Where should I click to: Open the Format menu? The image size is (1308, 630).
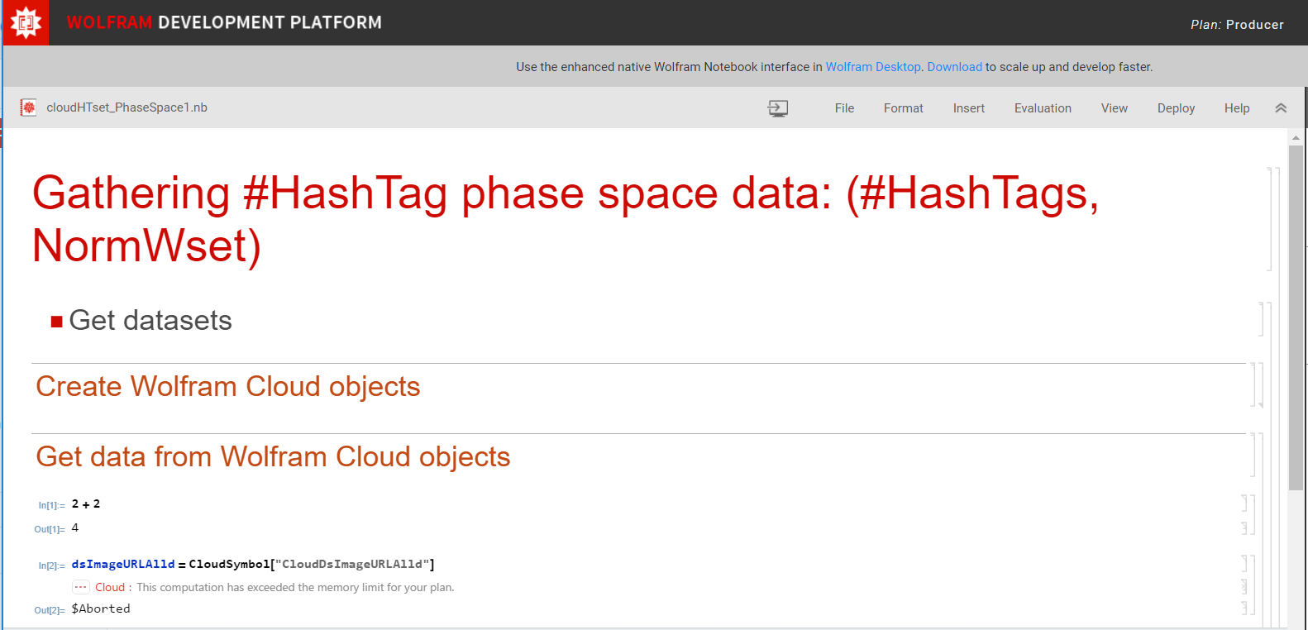[904, 108]
